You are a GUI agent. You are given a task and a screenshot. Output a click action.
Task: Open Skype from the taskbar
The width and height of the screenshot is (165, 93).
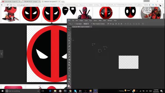point(75,91)
